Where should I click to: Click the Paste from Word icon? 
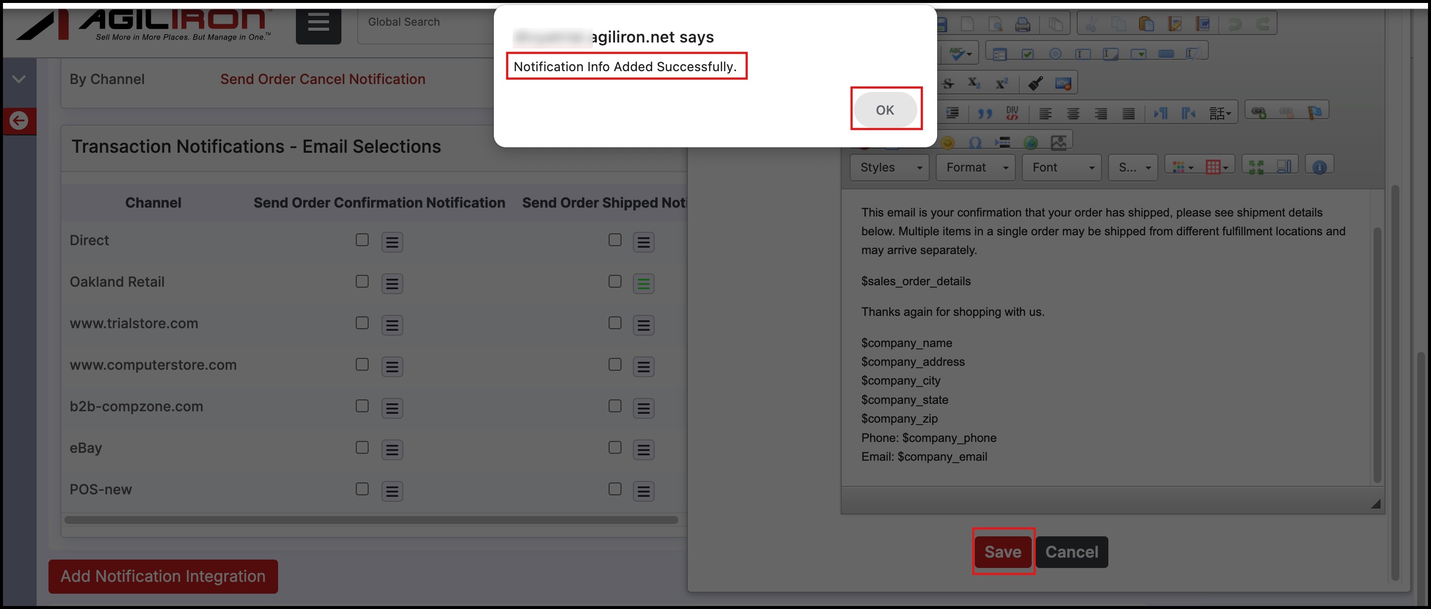[1203, 24]
